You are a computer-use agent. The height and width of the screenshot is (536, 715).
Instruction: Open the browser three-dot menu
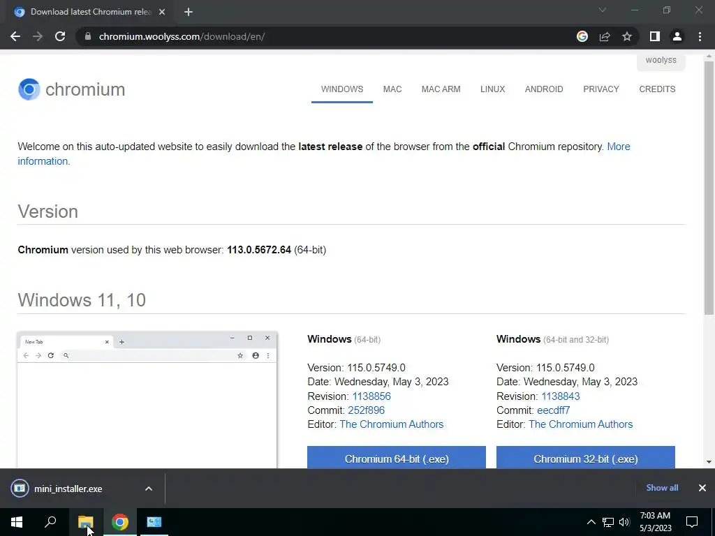point(700,36)
